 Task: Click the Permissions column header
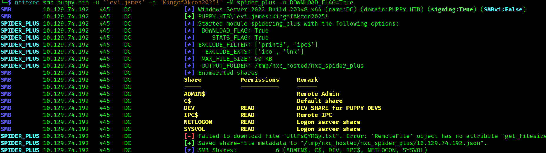point(259,80)
